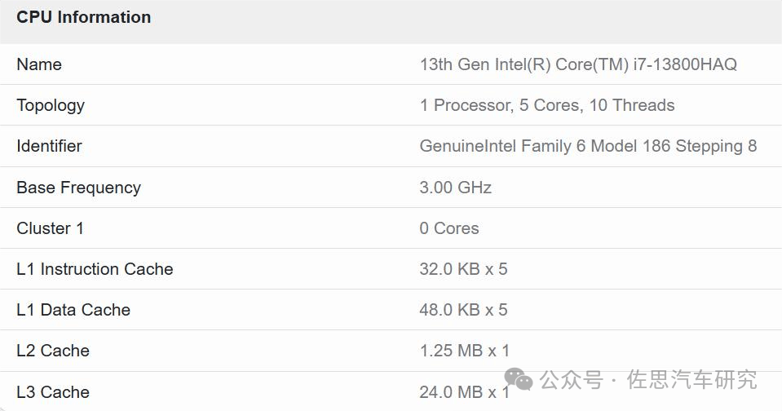Select the Cluster 1 row label
This screenshot has height=411, width=782.
(x=50, y=228)
